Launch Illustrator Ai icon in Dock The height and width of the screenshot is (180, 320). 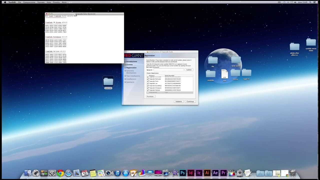coord(207,173)
